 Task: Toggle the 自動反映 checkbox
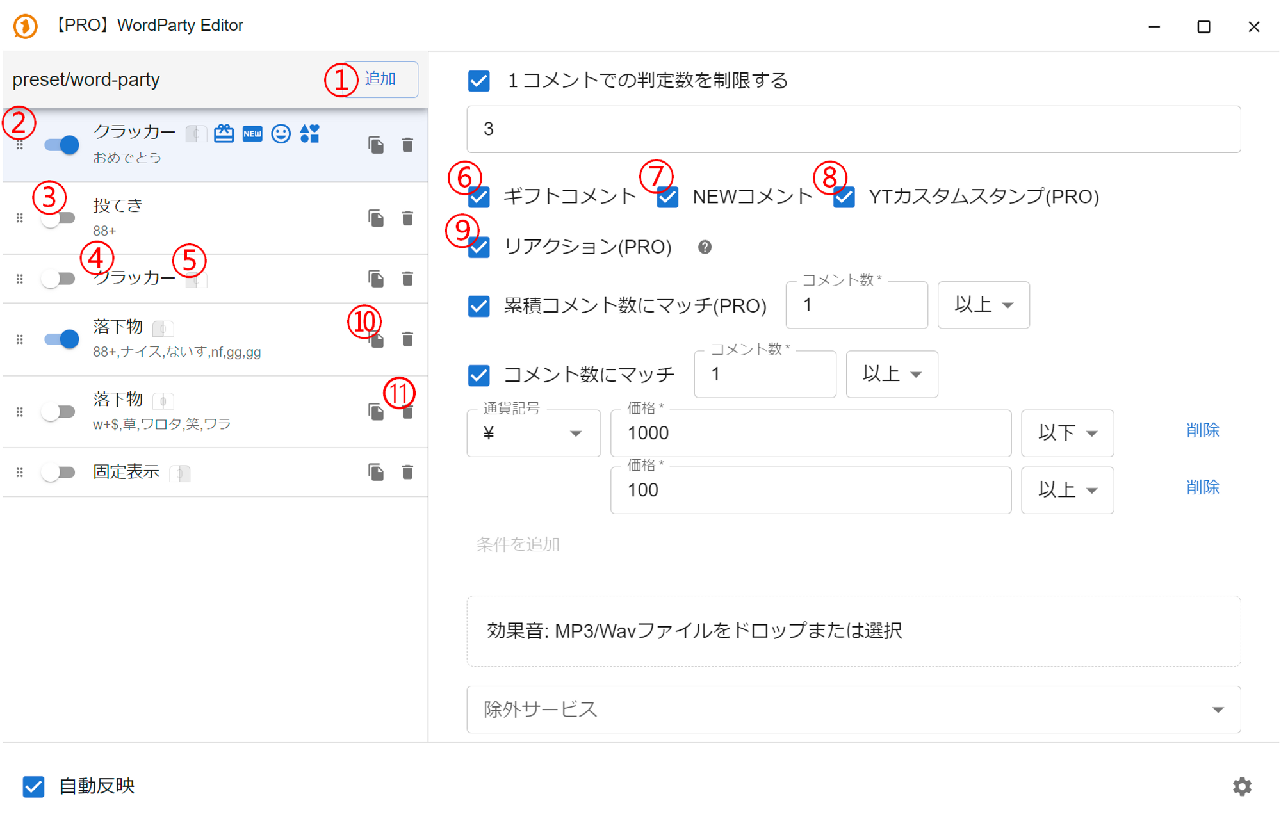pos(33,786)
